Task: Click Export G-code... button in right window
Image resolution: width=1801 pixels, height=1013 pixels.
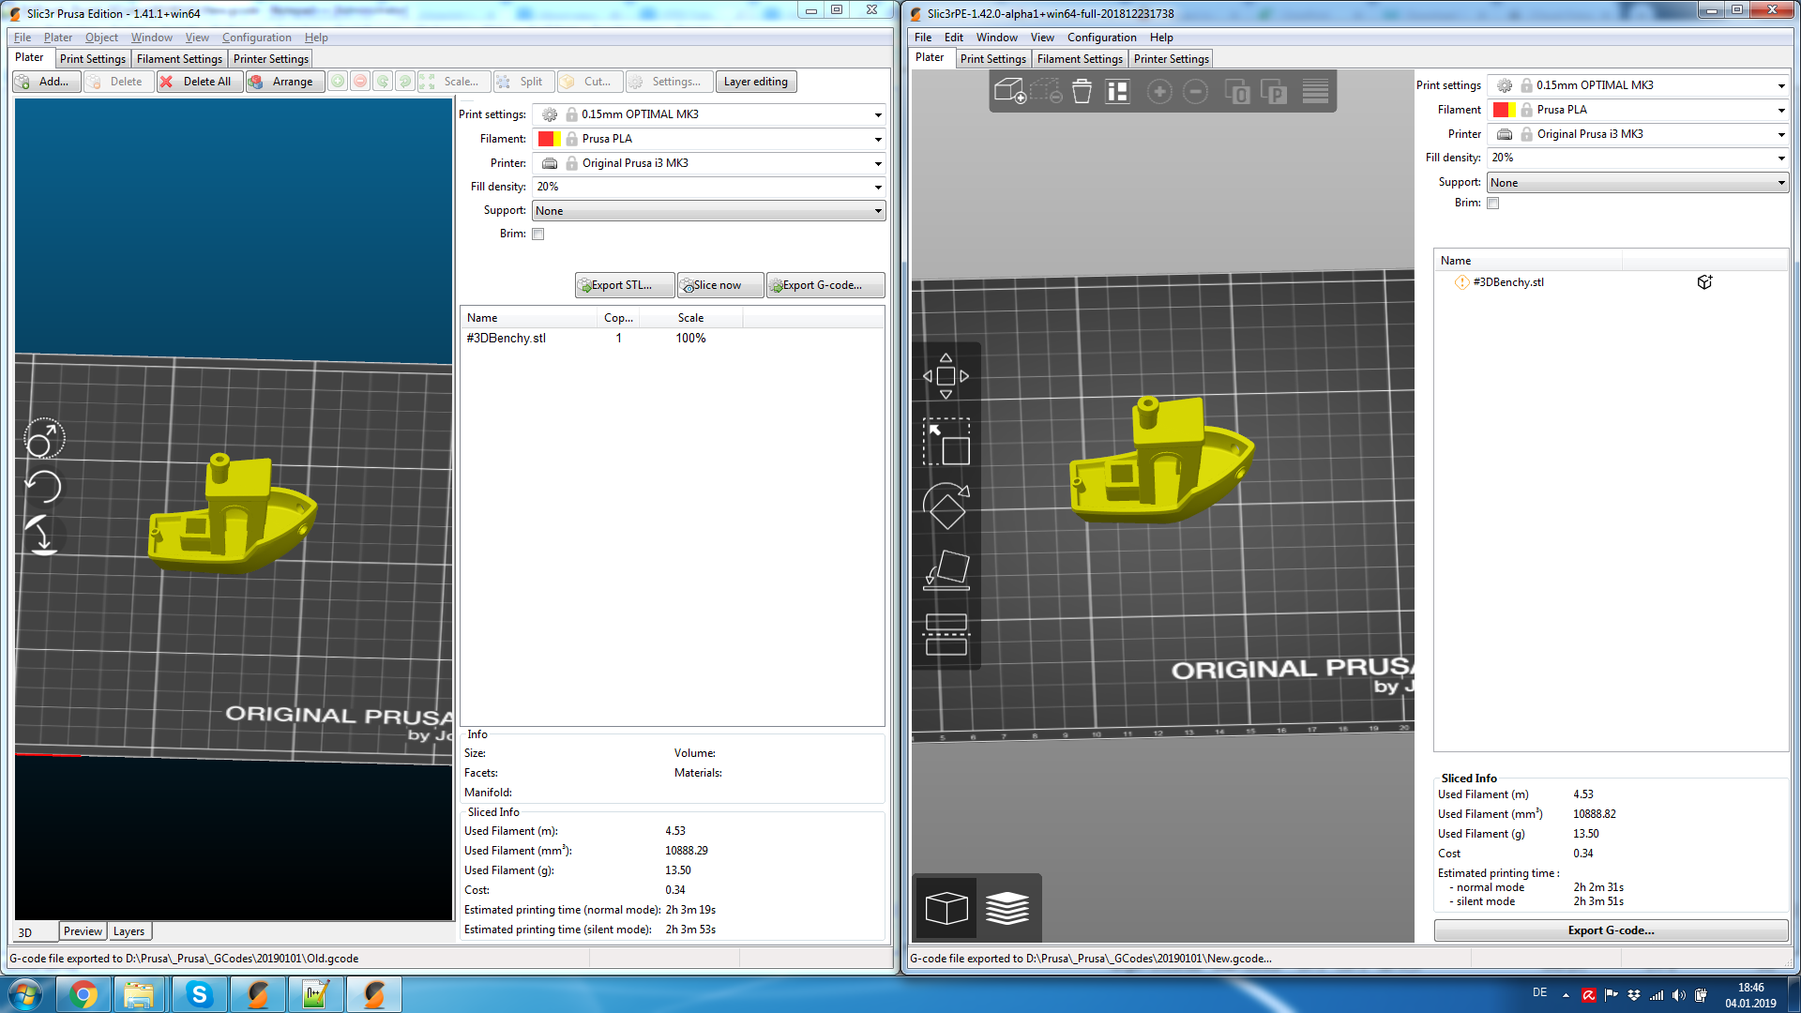Action: 1611,930
